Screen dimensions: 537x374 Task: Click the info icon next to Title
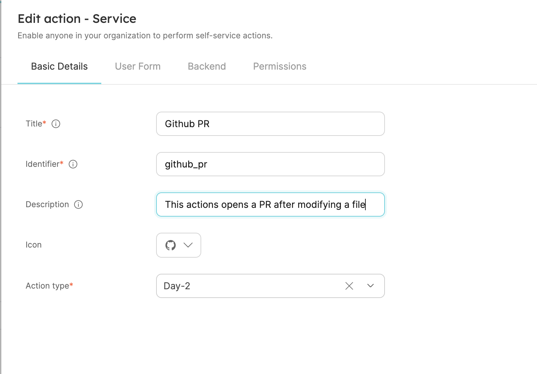[x=56, y=124]
